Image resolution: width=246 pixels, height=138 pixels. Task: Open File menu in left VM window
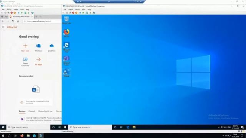tap(3, 10)
